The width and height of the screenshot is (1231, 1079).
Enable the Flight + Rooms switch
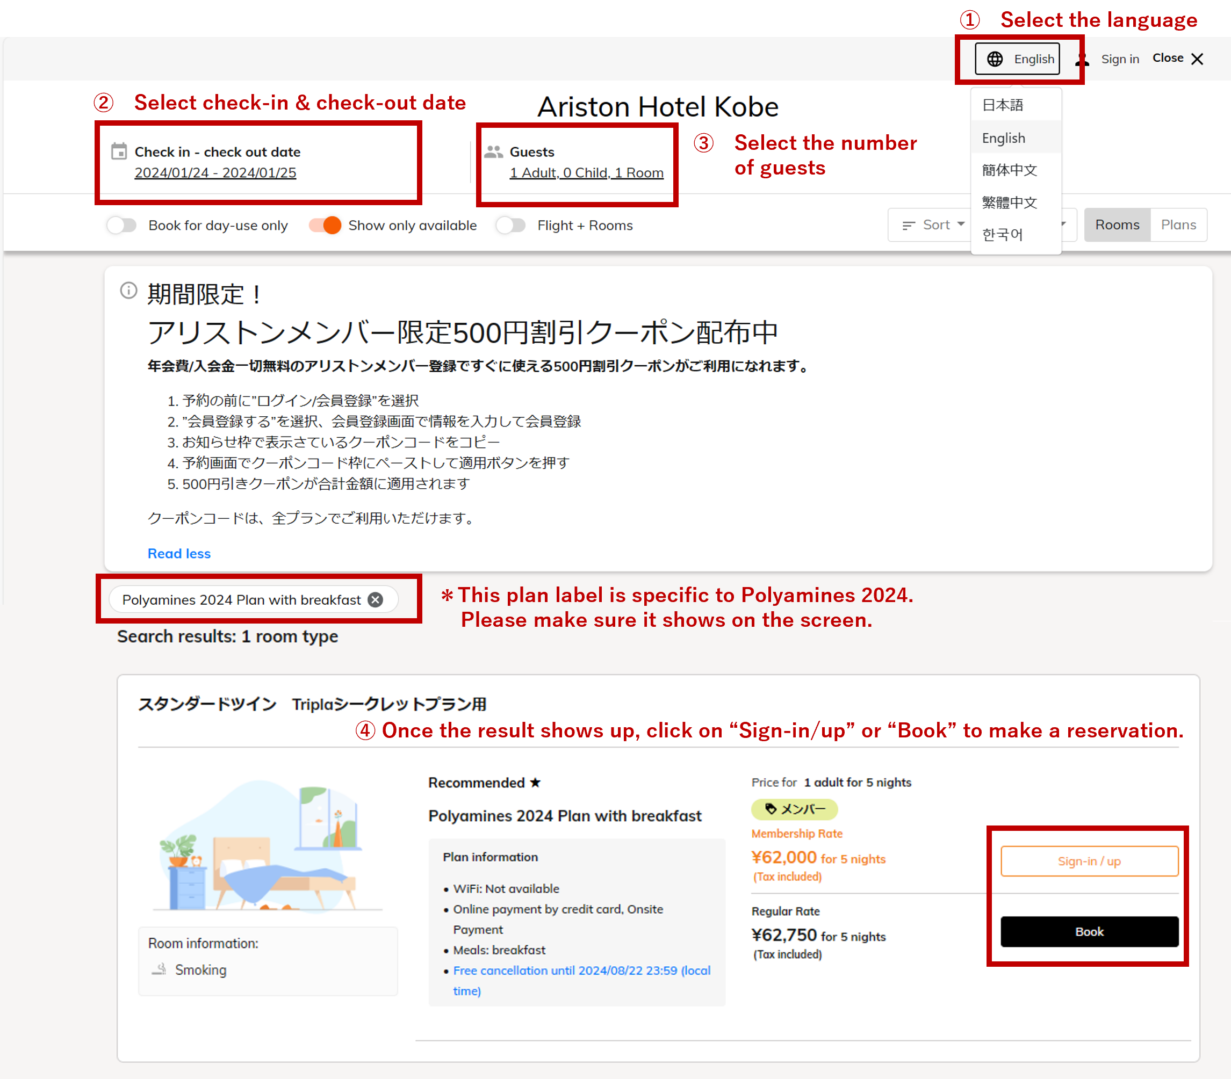point(510,225)
